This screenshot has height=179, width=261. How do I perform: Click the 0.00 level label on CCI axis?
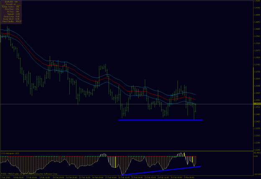(256, 156)
